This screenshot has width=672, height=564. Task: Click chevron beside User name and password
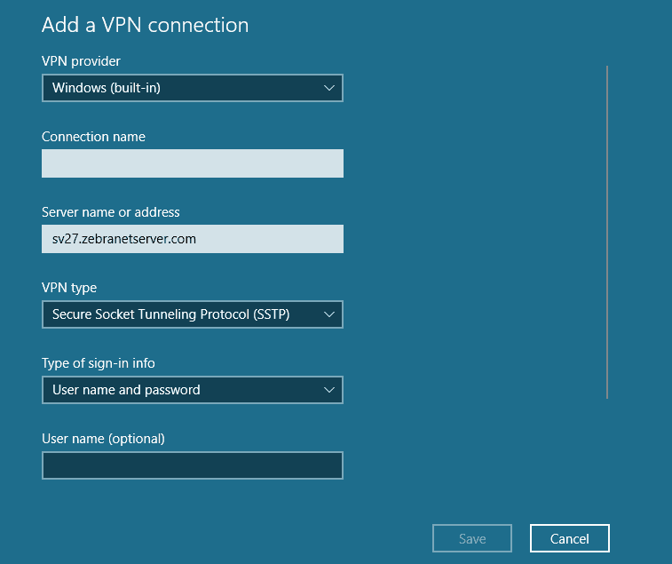pyautogui.click(x=328, y=390)
